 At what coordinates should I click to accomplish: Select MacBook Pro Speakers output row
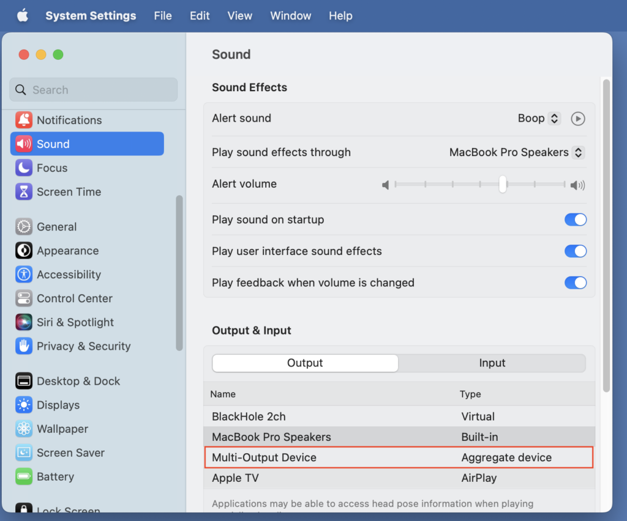399,437
